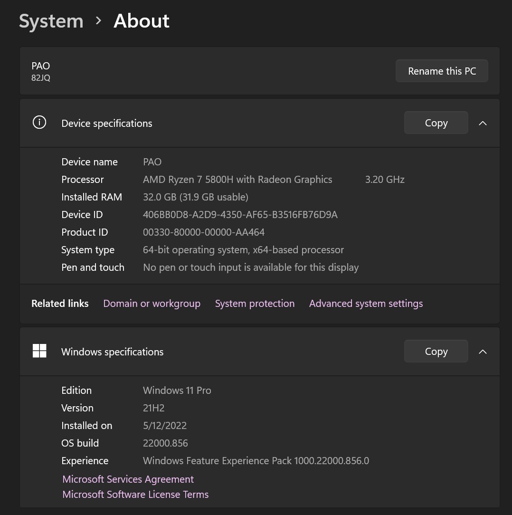Open Advanced system settings
Viewport: 512px width, 515px height.
coord(366,304)
